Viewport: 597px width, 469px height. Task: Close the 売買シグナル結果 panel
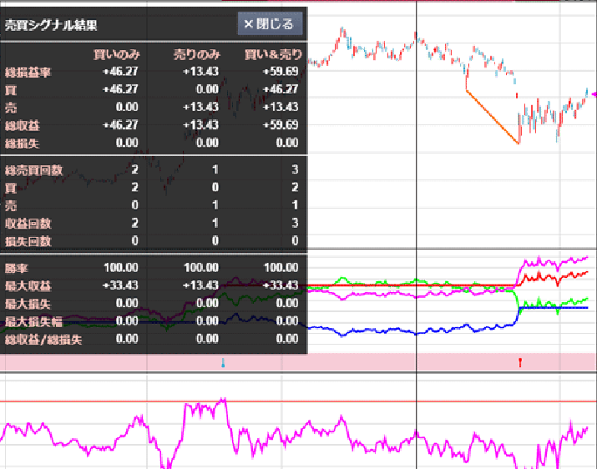269,24
